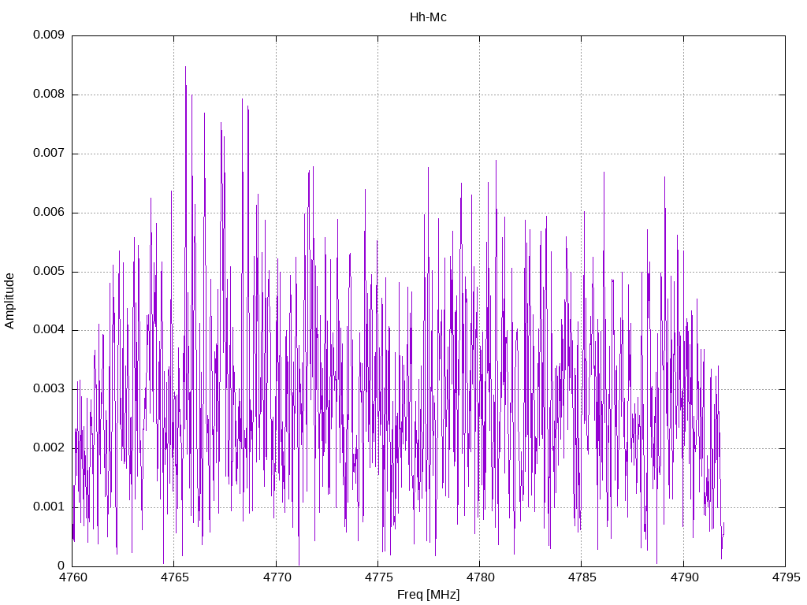Click the x-axis tick label 4780
The width and height of the screenshot is (807, 605).
tap(480, 577)
